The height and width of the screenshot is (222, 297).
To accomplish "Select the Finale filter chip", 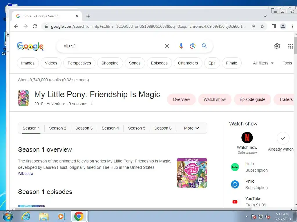I will pyautogui.click(x=231, y=63).
